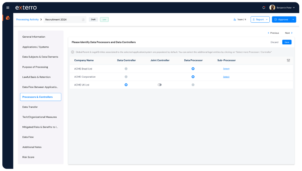Expand the Benjamin Peter user dropdown
This screenshot has height=171, width=302.
pos(294,8)
